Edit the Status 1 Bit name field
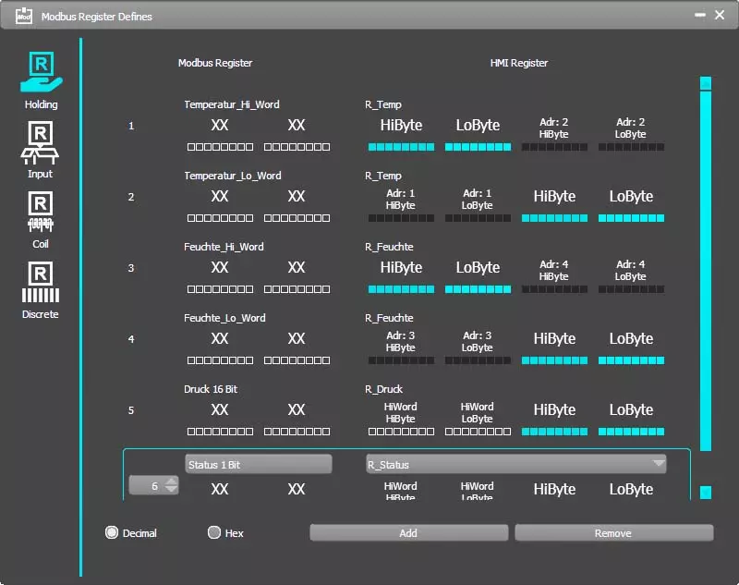 tap(258, 464)
